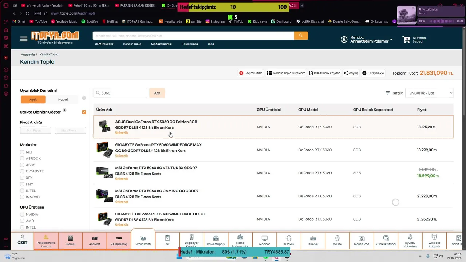Click Listeye Ekle plus button
The width and height of the screenshot is (466, 262).
tap(373, 73)
